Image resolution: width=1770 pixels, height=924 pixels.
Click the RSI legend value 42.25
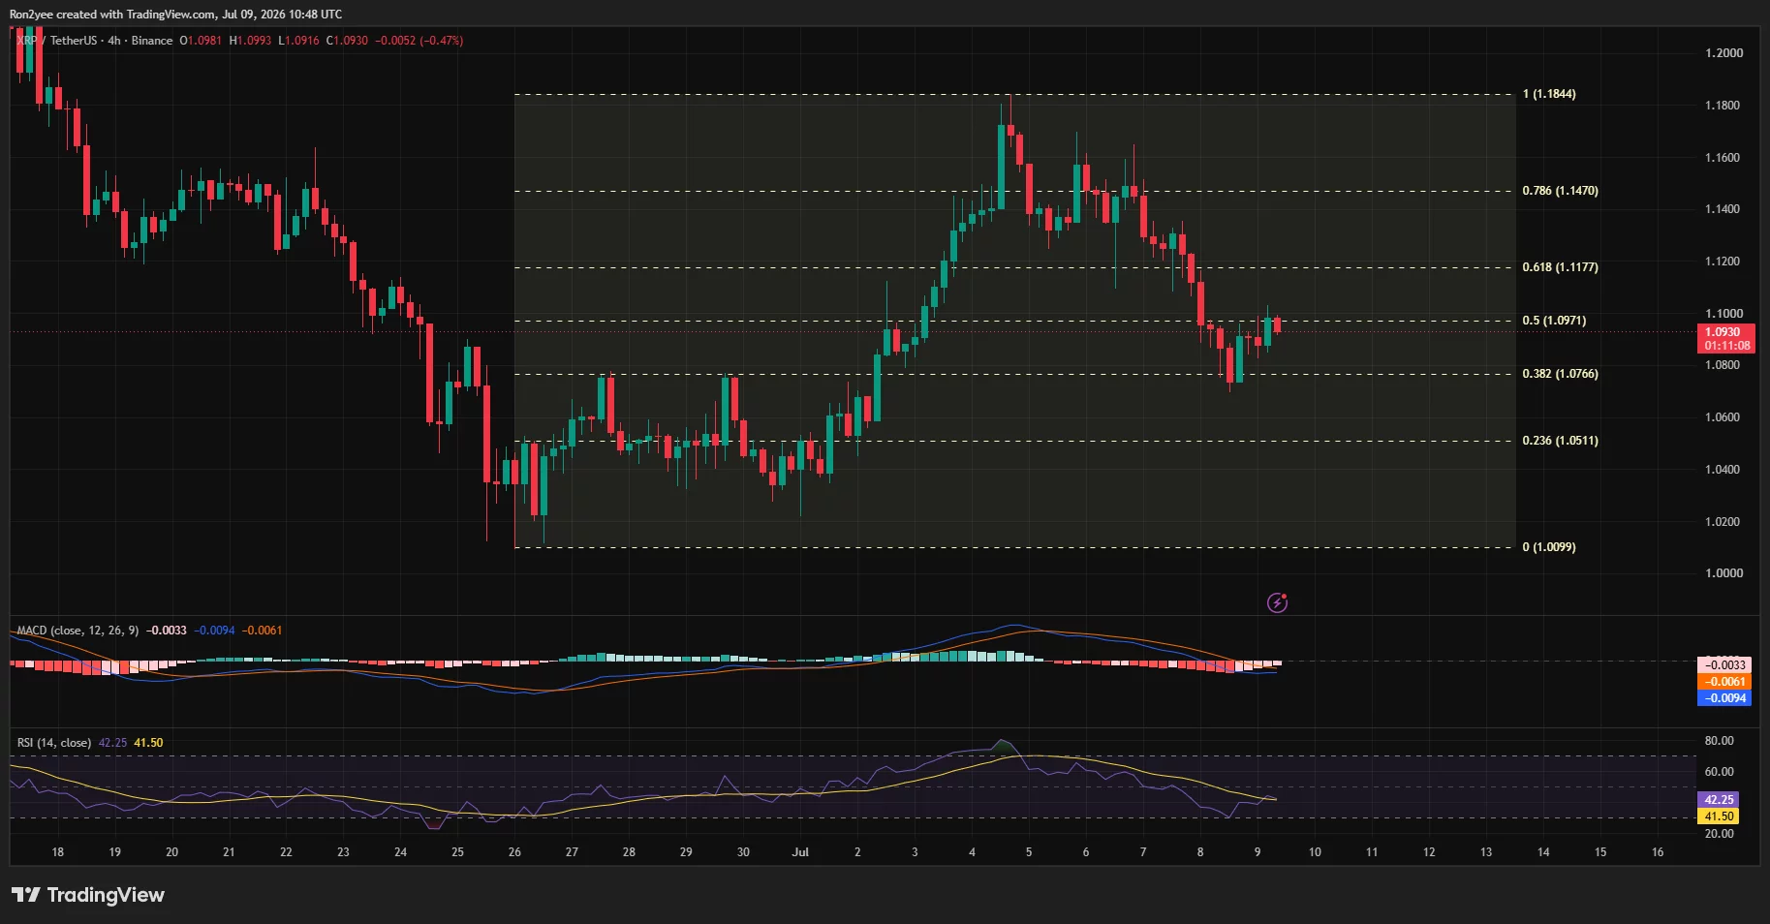click(112, 743)
